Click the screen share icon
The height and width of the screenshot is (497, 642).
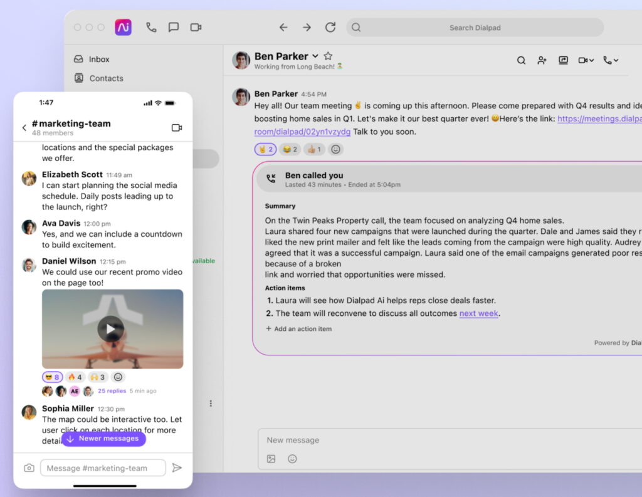(564, 61)
